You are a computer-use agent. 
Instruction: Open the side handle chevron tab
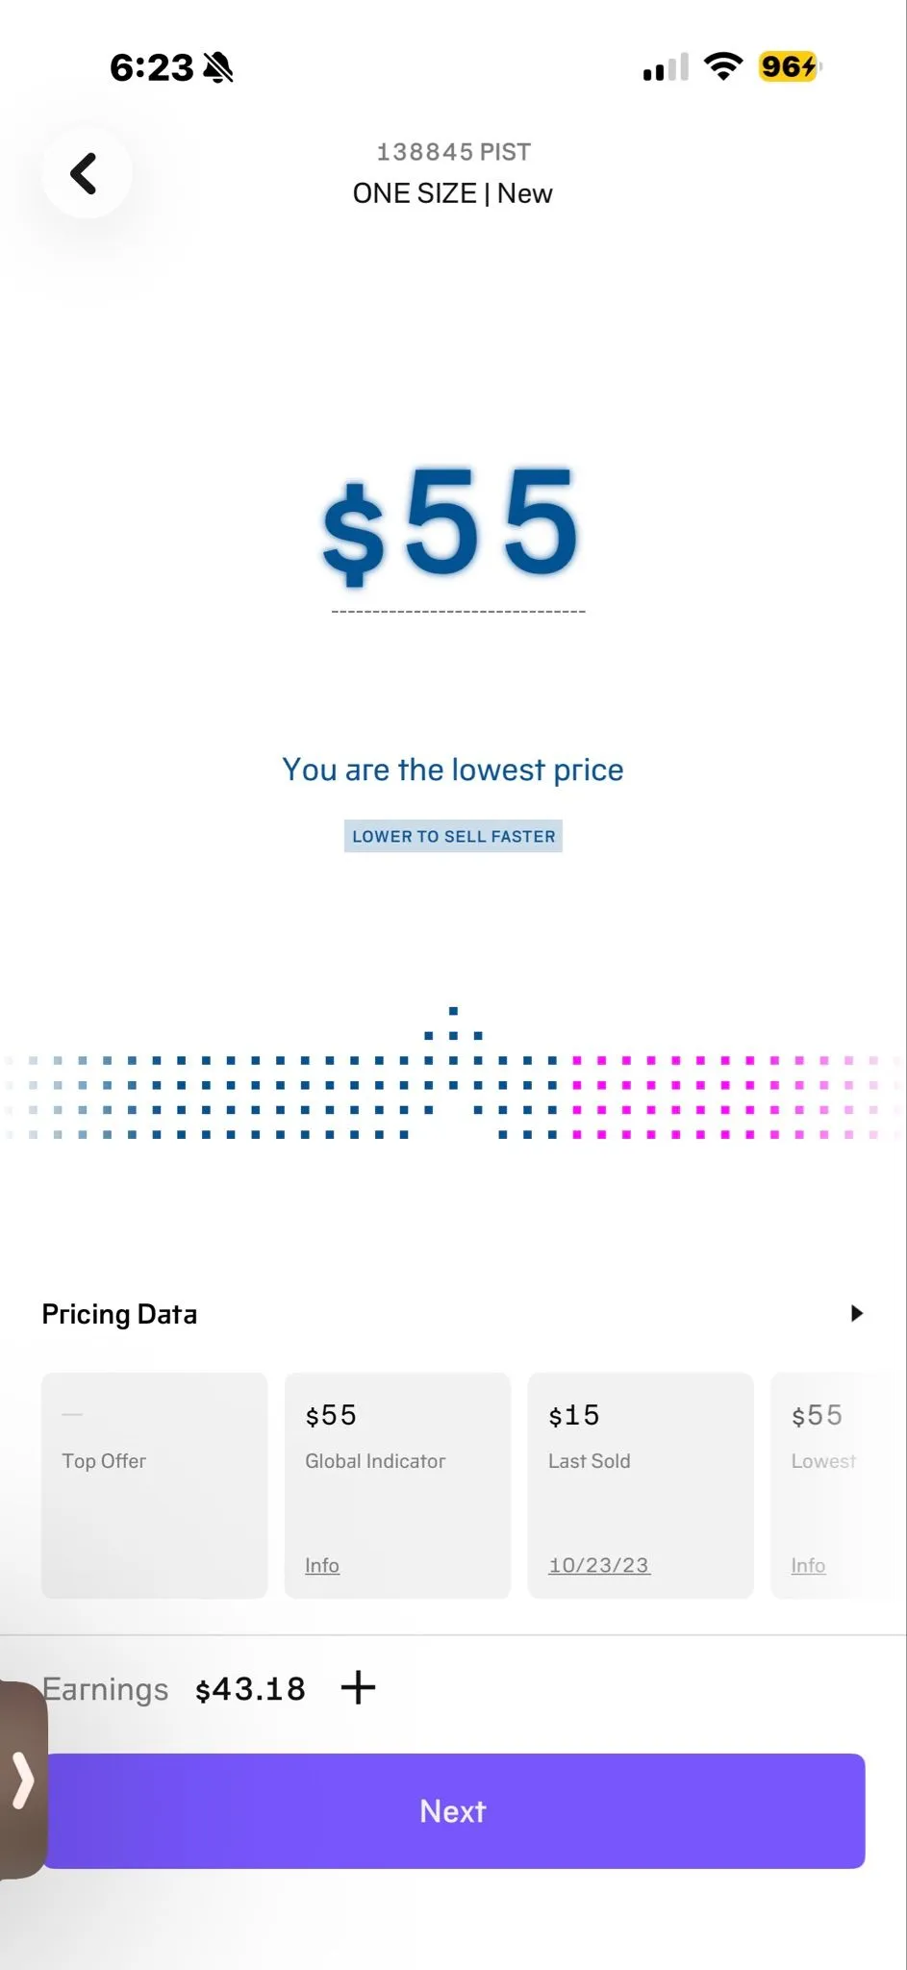22,1781
